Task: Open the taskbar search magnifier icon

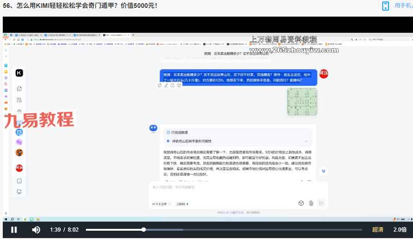Action: pos(12,219)
